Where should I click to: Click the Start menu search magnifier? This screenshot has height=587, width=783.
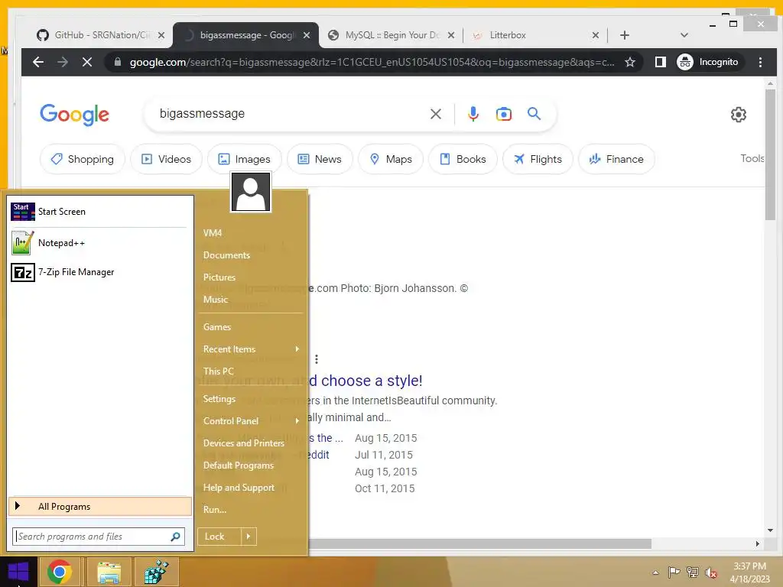coord(175,537)
